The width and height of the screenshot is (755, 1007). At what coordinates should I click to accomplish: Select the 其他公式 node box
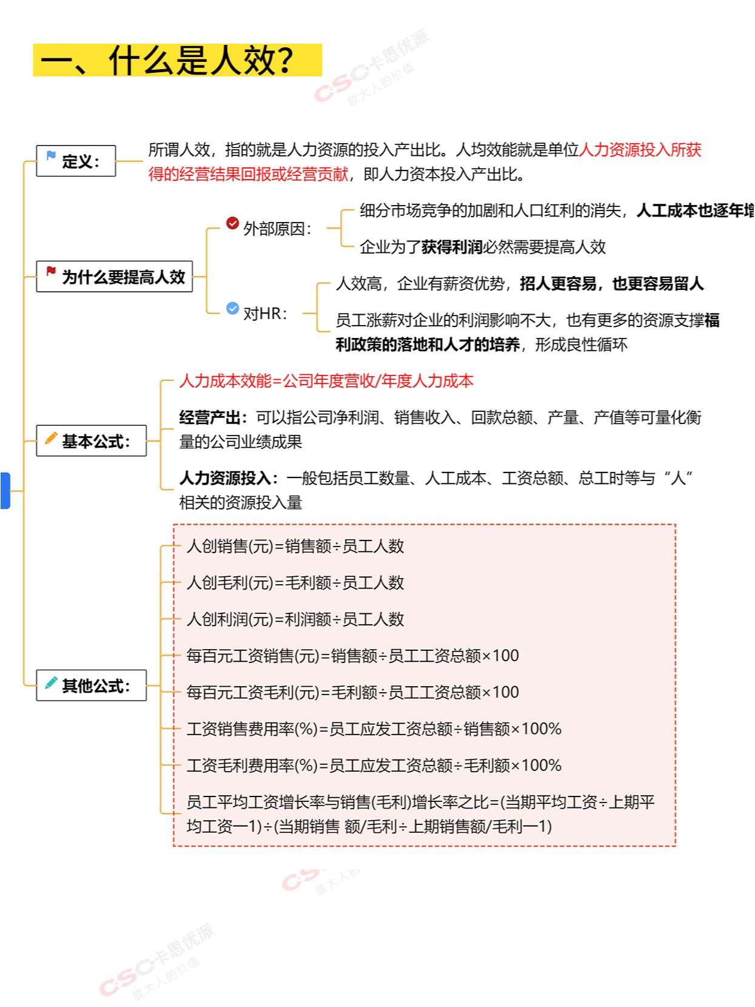coord(91,685)
